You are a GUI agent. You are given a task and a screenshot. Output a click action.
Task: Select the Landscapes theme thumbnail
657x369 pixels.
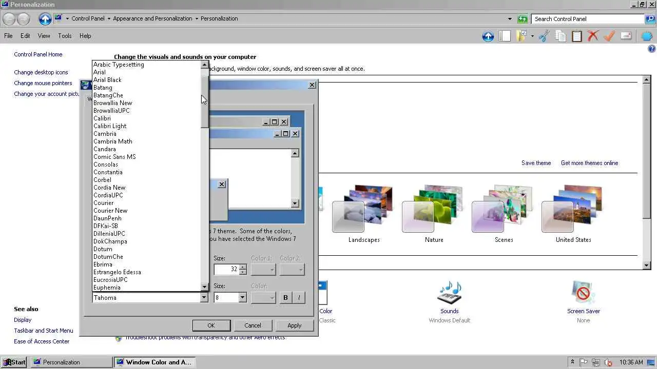363,209
